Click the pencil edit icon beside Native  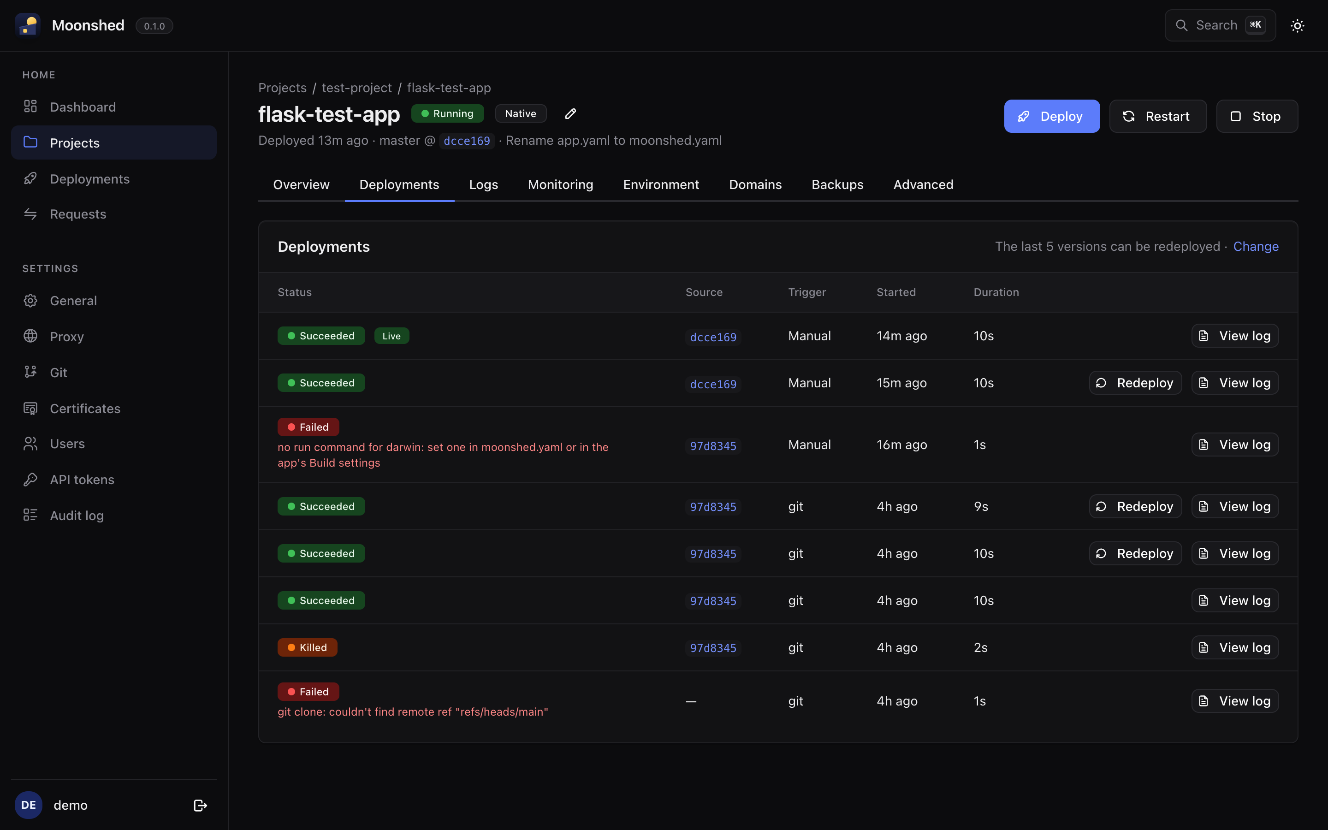coord(570,113)
